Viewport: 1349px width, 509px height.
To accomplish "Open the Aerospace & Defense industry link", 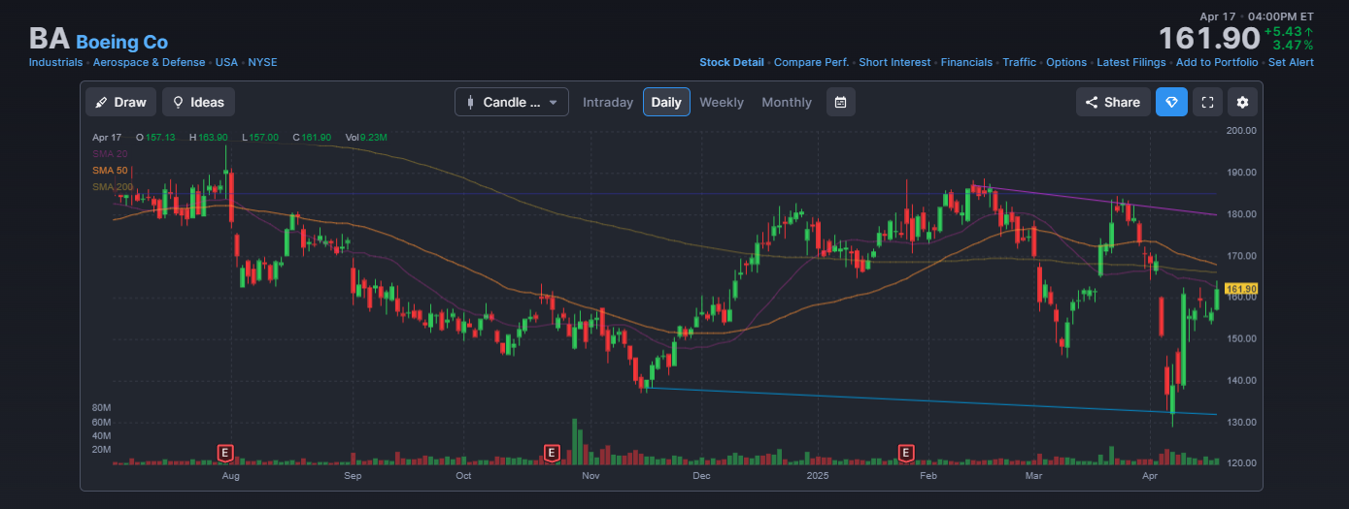I will 149,62.
